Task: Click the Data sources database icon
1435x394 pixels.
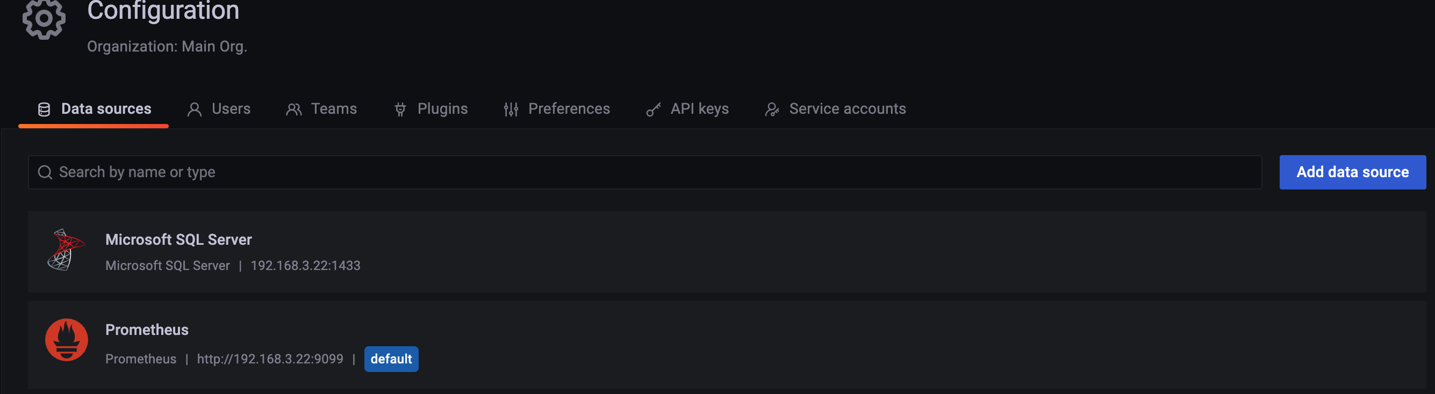Action: click(44, 109)
